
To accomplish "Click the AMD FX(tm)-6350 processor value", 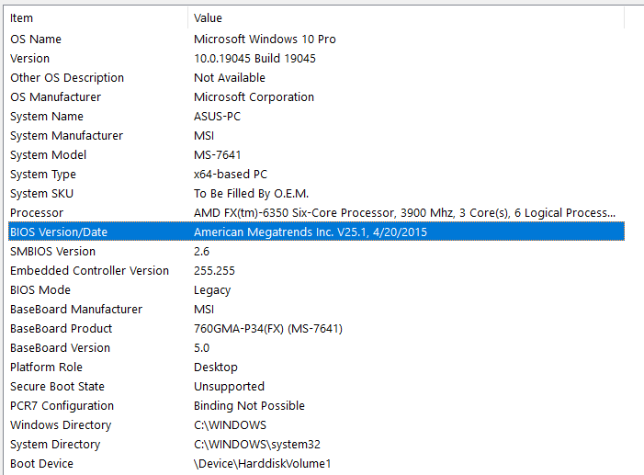I will 404,213.
